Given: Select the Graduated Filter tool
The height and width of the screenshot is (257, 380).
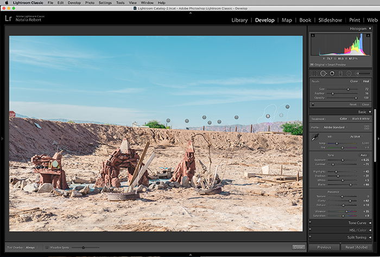Looking at the screenshot, I should click(340, 73).
